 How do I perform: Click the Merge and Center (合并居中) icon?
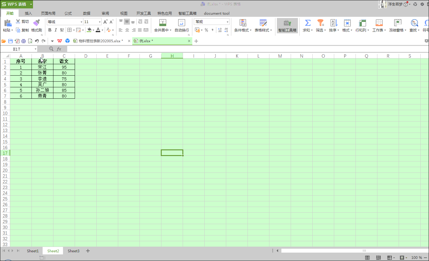pos(163,23)
